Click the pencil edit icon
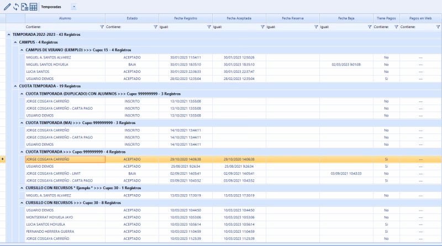Screen dimensions: 442x246 tap(6, 7)
